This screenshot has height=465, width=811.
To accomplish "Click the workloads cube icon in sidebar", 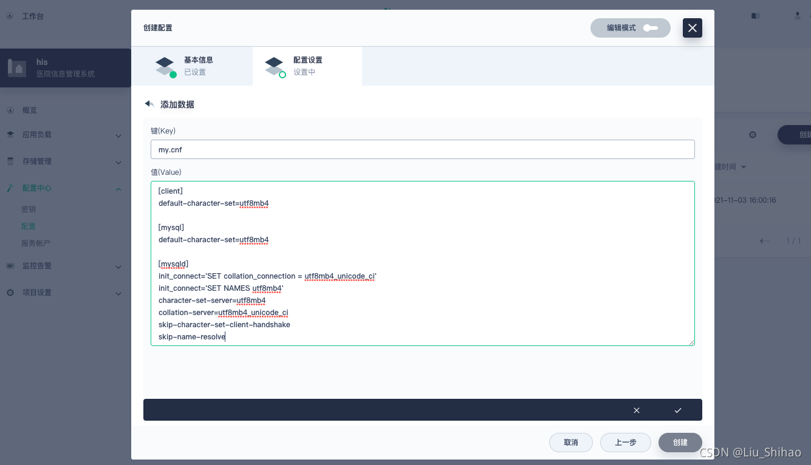I will pos(10,135).
